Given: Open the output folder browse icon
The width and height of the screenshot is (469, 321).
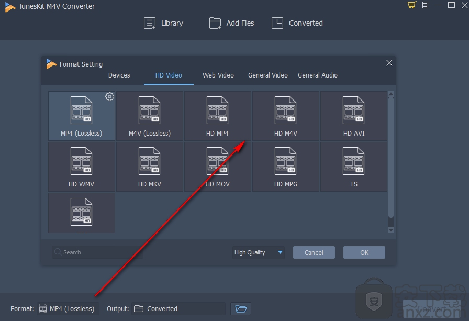Looking at the screenshot, I should point(241,309).
